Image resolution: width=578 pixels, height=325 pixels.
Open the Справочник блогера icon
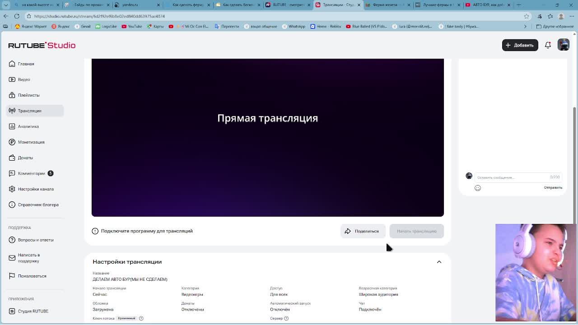pos(12,204)
